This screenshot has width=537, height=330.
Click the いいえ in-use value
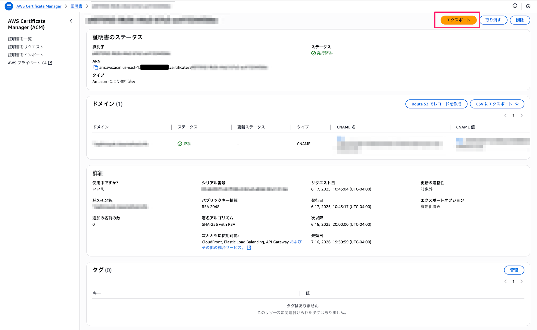coord(98,189)
